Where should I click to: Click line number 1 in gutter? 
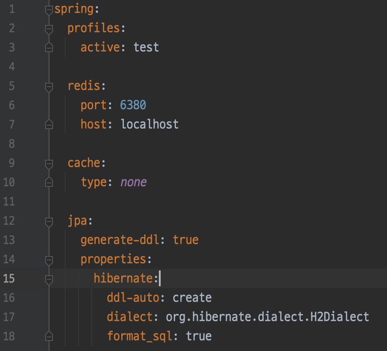12,9
